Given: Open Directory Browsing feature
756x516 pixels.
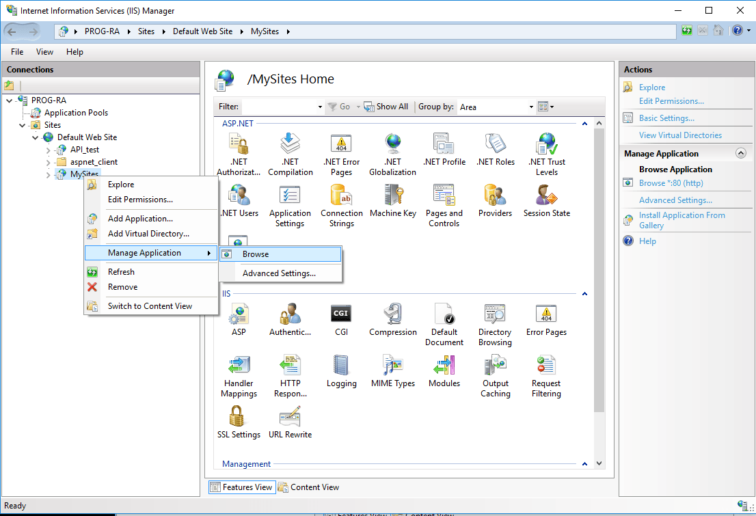Looking at the screenshot, I should [x=496, y=314].
